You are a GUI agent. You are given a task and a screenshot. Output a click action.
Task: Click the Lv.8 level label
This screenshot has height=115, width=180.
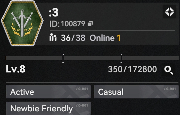[16, 69]
